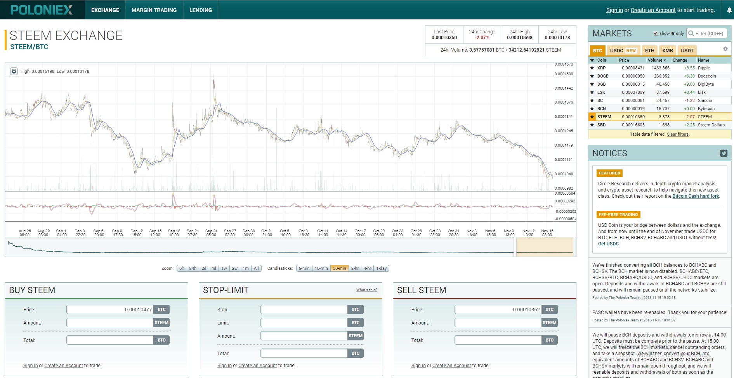The image size is (734, 378).
Task: Select the ETH markets tab
Action: click(649, 50)
